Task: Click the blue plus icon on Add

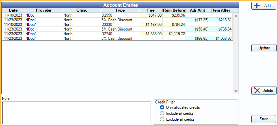Action: [x=257, y=6]
